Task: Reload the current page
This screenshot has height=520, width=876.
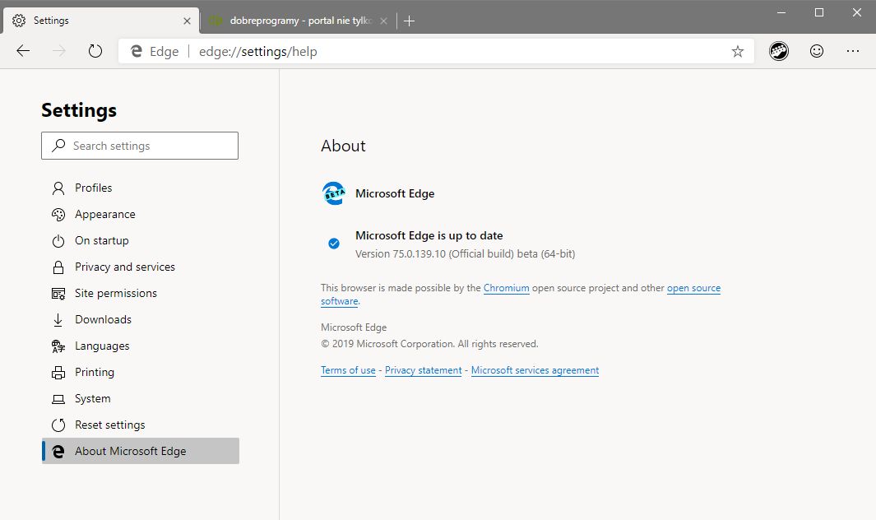Action: tap(95, 50)
